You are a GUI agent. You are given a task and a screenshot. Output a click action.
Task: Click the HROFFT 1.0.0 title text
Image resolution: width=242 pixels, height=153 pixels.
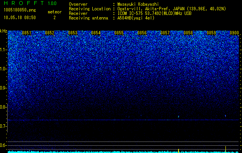(30, 3)
